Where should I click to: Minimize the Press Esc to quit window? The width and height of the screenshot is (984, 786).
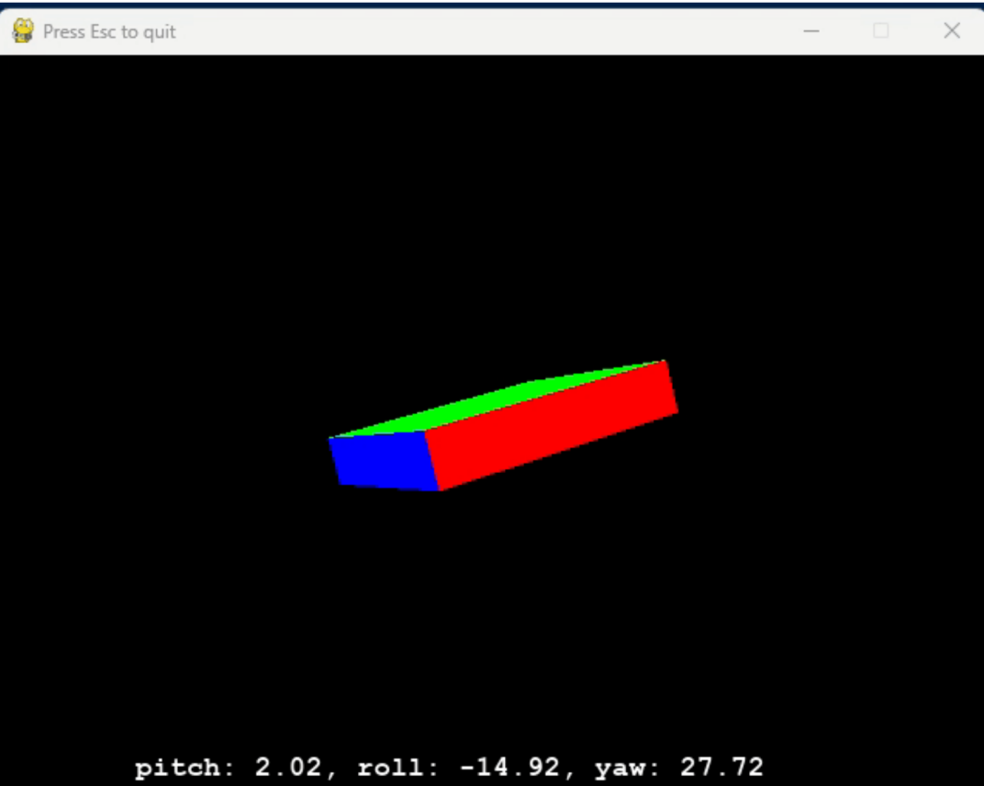click(x=811, y=31)
